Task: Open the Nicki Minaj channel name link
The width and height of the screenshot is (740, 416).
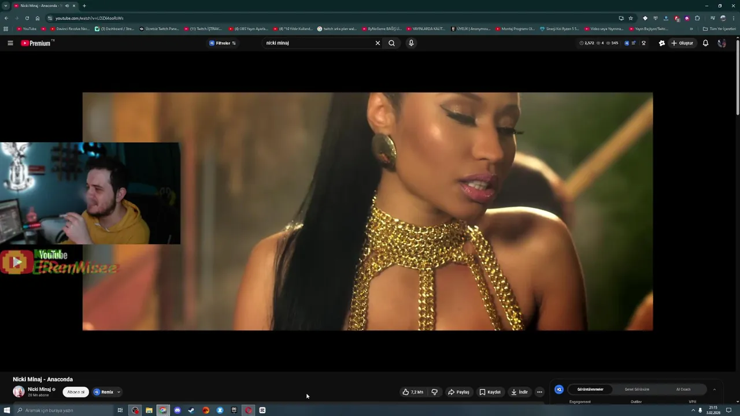Action: tap(39, 389)
